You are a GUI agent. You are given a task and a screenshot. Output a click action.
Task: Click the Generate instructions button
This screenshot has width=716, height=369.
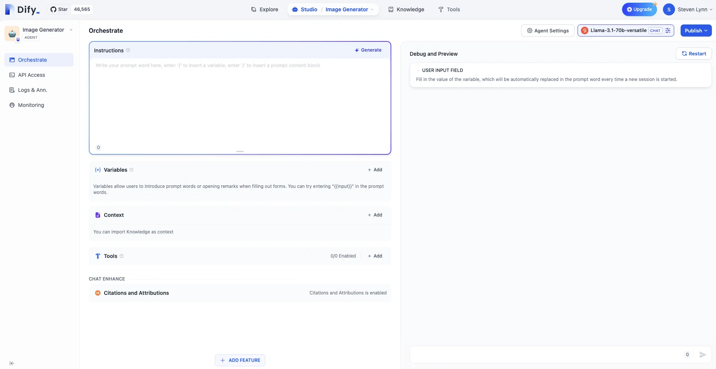(368, 50)
